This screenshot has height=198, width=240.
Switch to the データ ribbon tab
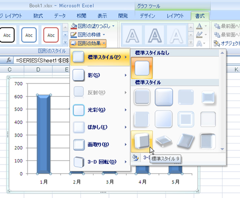point(60,16)
